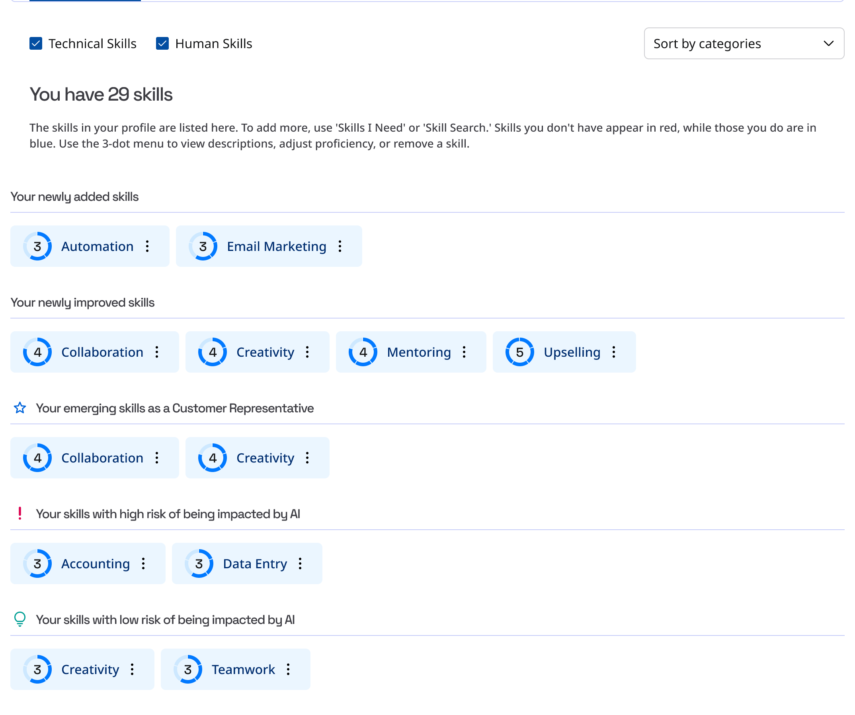Open the Upselling skill options menu
This screenshot has height=715, width=855.
click(613, 352)
